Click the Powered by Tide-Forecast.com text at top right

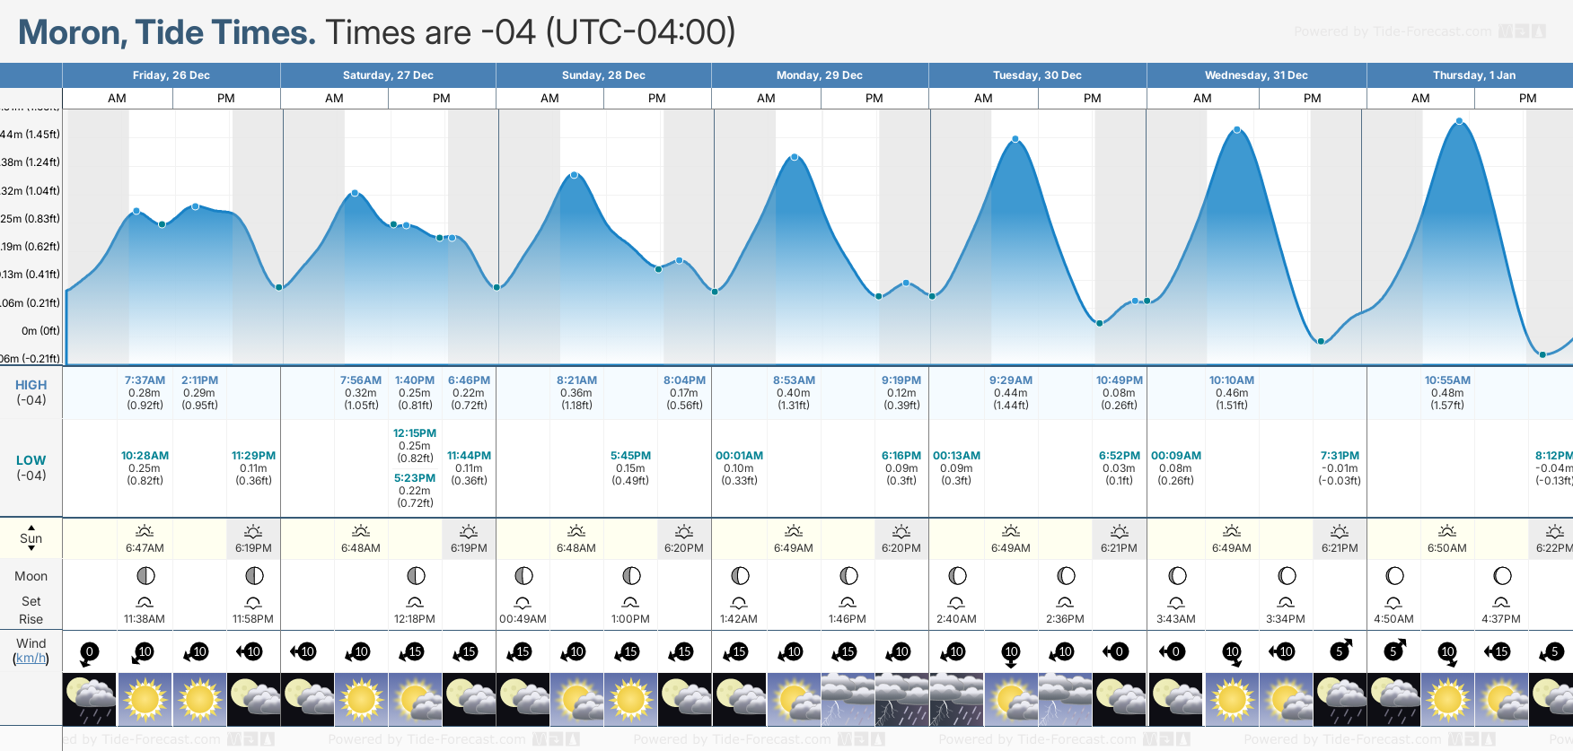1393,31
